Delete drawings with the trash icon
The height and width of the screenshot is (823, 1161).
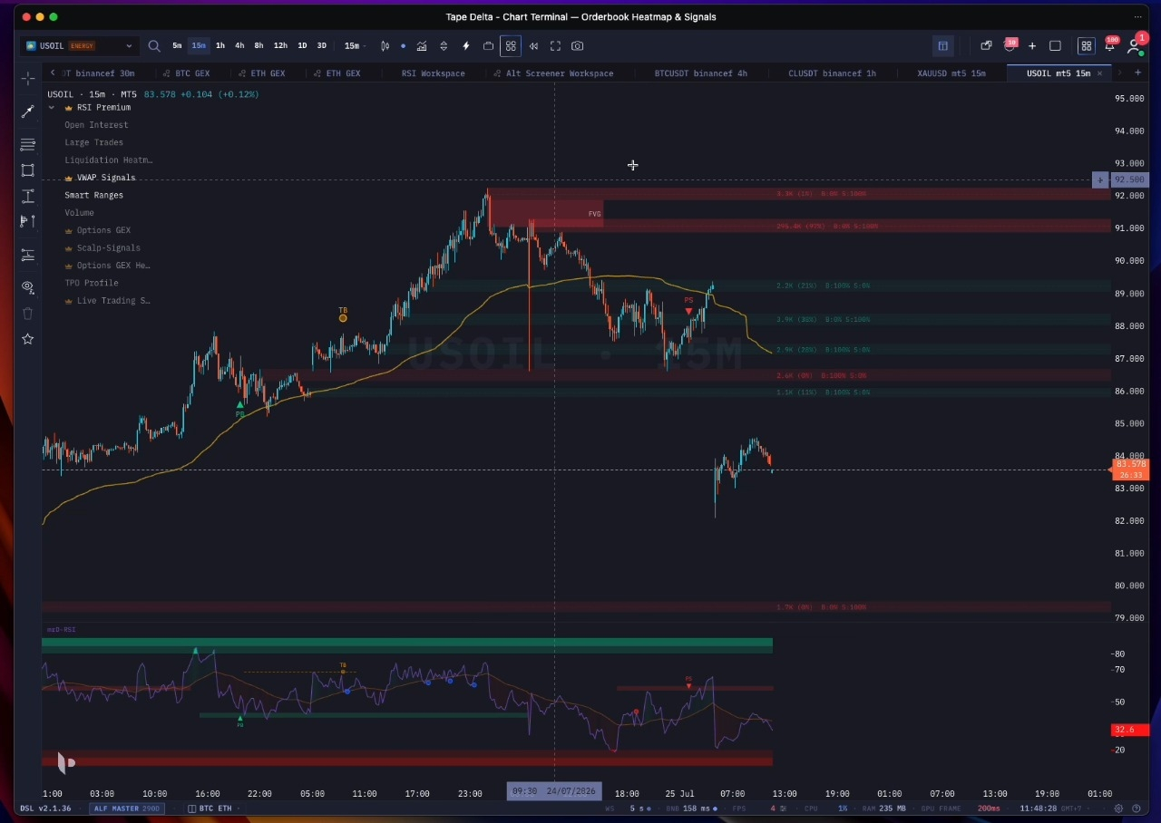(28, 314)
